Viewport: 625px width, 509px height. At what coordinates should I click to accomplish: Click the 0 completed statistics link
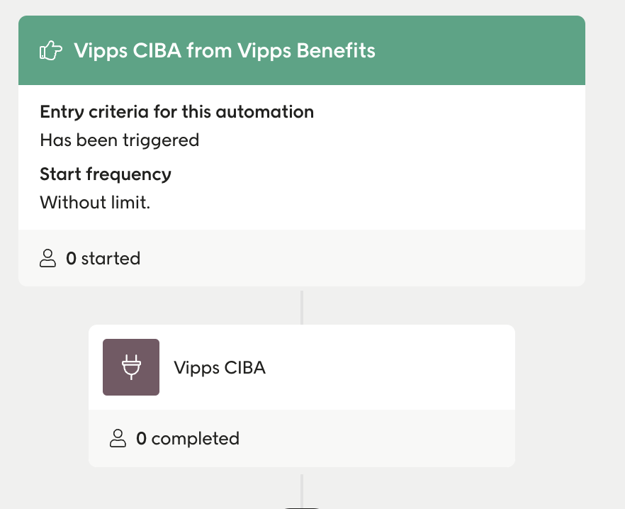(x=187, y=438)
